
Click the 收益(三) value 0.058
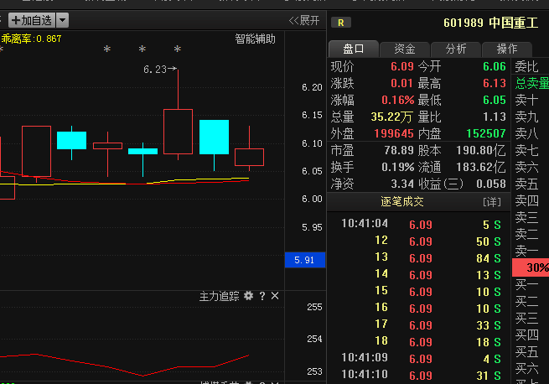click(491, 184)
